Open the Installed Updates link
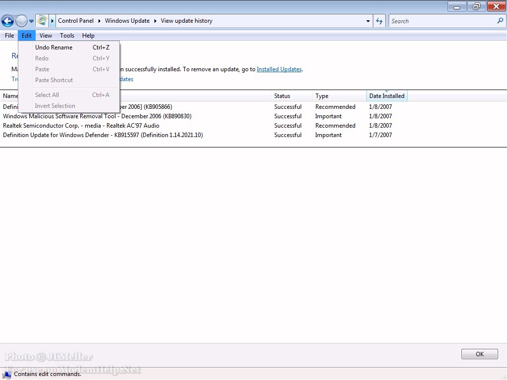 [279, 69]
